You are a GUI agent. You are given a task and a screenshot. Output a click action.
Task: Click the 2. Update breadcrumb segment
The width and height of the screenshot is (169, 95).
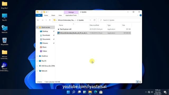[x=80, y=20]
